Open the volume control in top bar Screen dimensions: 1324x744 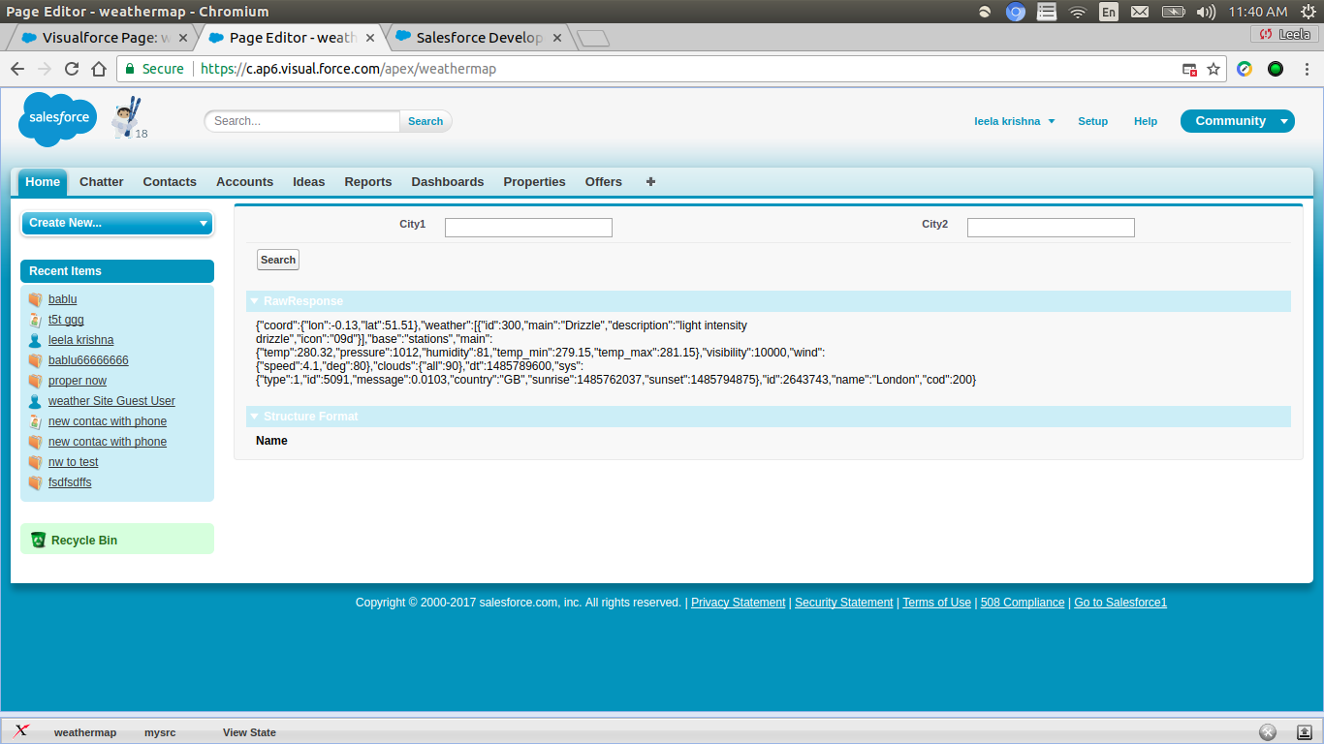point(1206,12)
